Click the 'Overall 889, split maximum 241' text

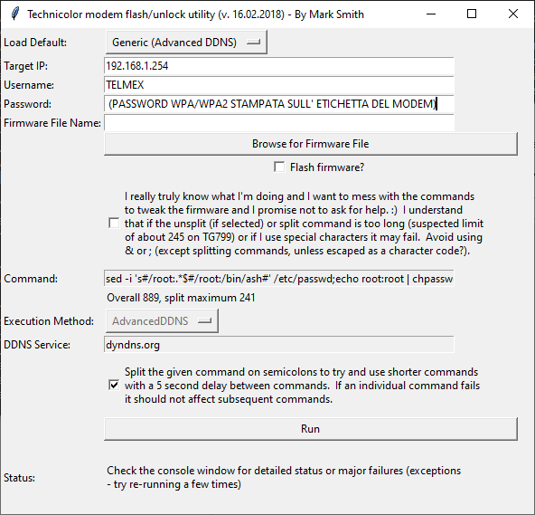tap(181, 298)
